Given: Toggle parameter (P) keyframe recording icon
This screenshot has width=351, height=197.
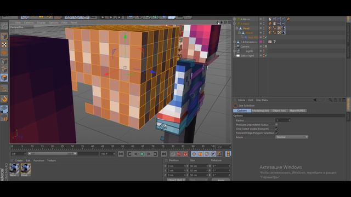Looking at the screenshot, I should pyautogui.click(x=213, y=154).
